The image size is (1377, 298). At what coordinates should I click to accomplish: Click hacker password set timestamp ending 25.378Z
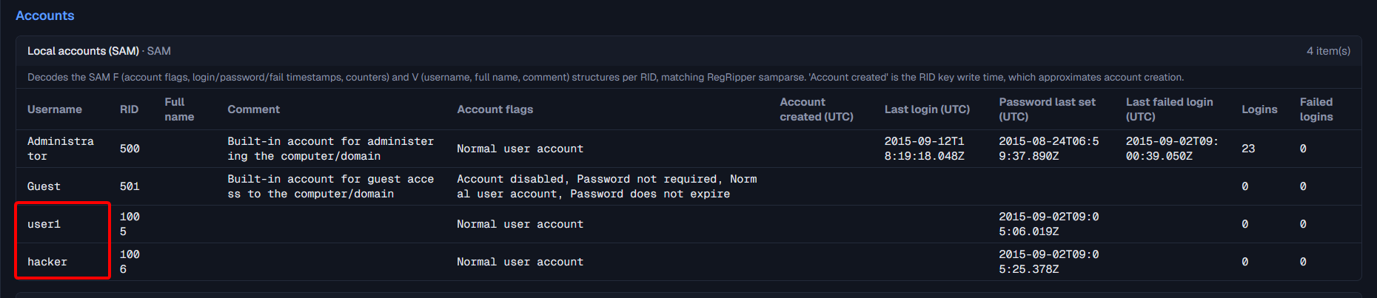pos(1049,262)
